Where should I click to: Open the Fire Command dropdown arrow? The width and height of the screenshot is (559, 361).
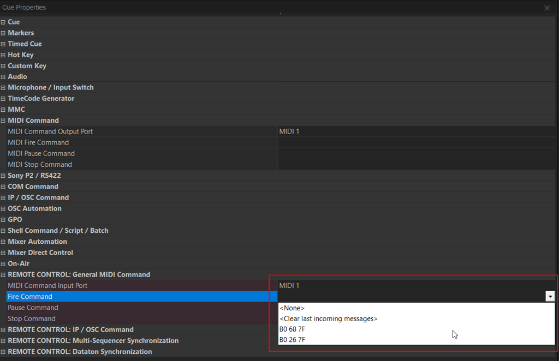[550, 297]
